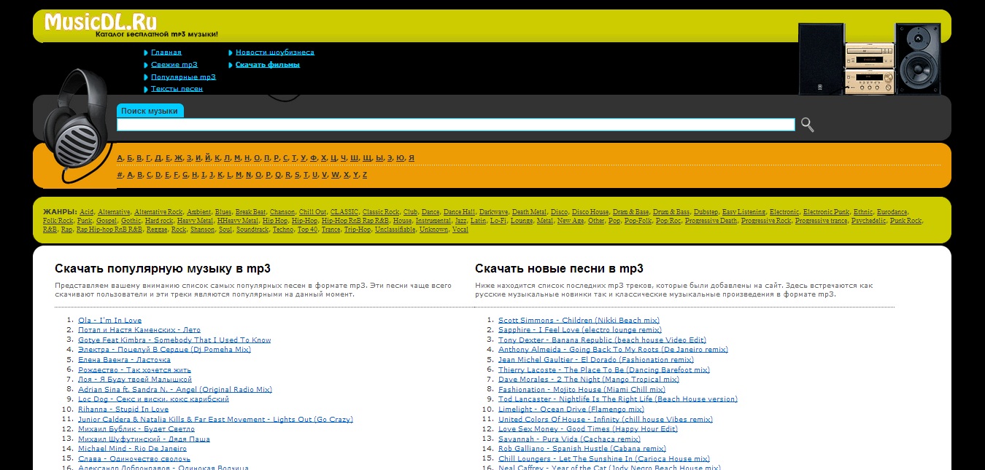Click the magnifying glass search icon
The width and height of the screenshot is (985, 470).
807,125
